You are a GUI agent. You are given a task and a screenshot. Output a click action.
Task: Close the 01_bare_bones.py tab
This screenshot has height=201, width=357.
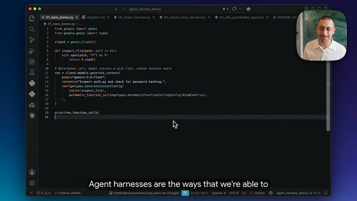click(76, 17)
